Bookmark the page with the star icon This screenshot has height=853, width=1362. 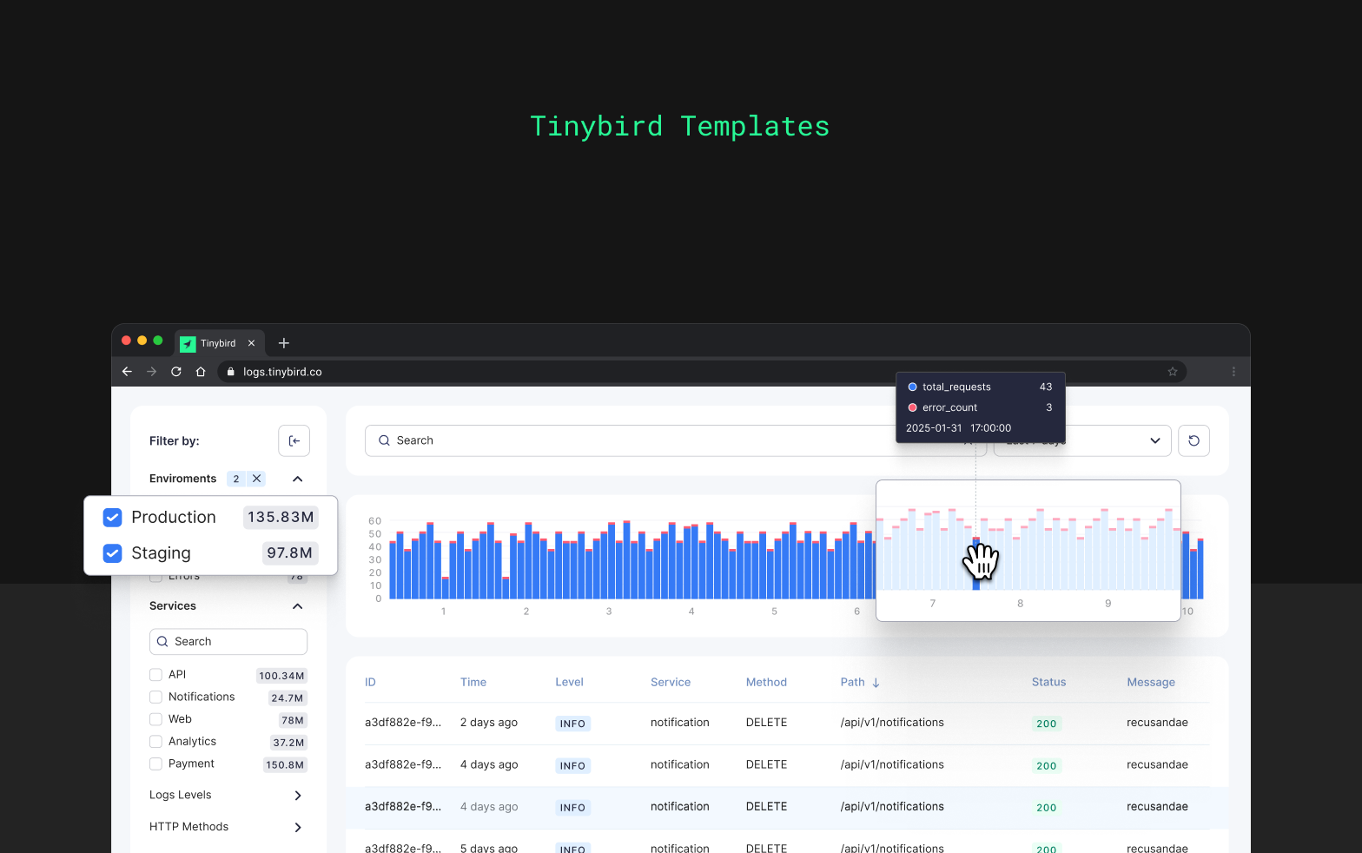click(1173, 372)
